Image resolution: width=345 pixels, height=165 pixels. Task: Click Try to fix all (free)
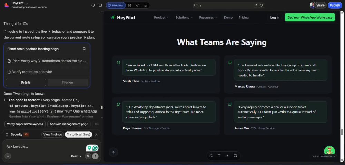(79, 134)
